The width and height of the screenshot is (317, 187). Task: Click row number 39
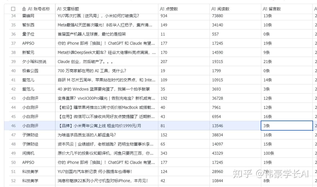click(13, 62)
